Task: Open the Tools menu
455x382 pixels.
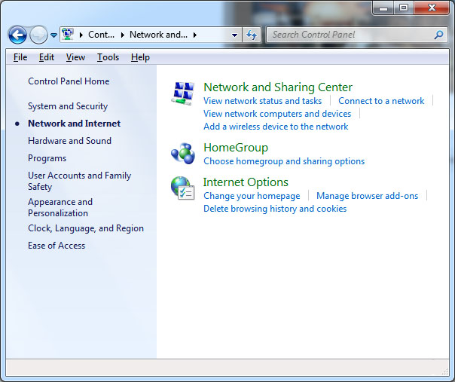Action: tap(108, 57)
